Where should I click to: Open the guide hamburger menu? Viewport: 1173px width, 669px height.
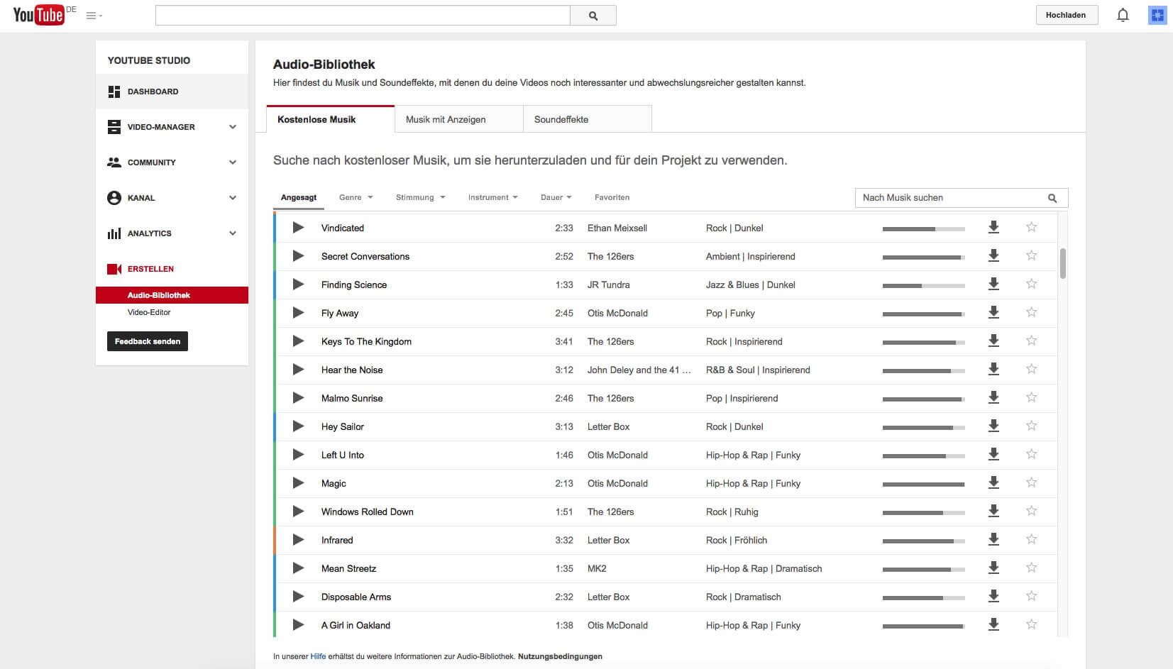[94, 15]
